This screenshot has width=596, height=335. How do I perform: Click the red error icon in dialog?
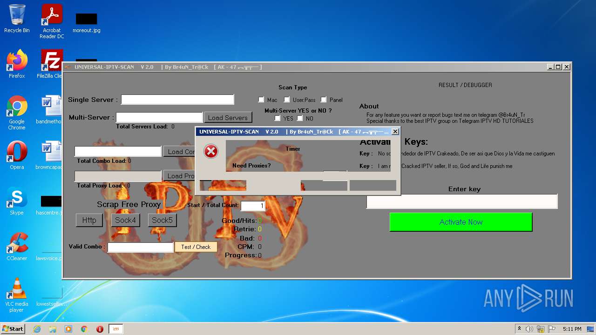click(x=211, y=151)
